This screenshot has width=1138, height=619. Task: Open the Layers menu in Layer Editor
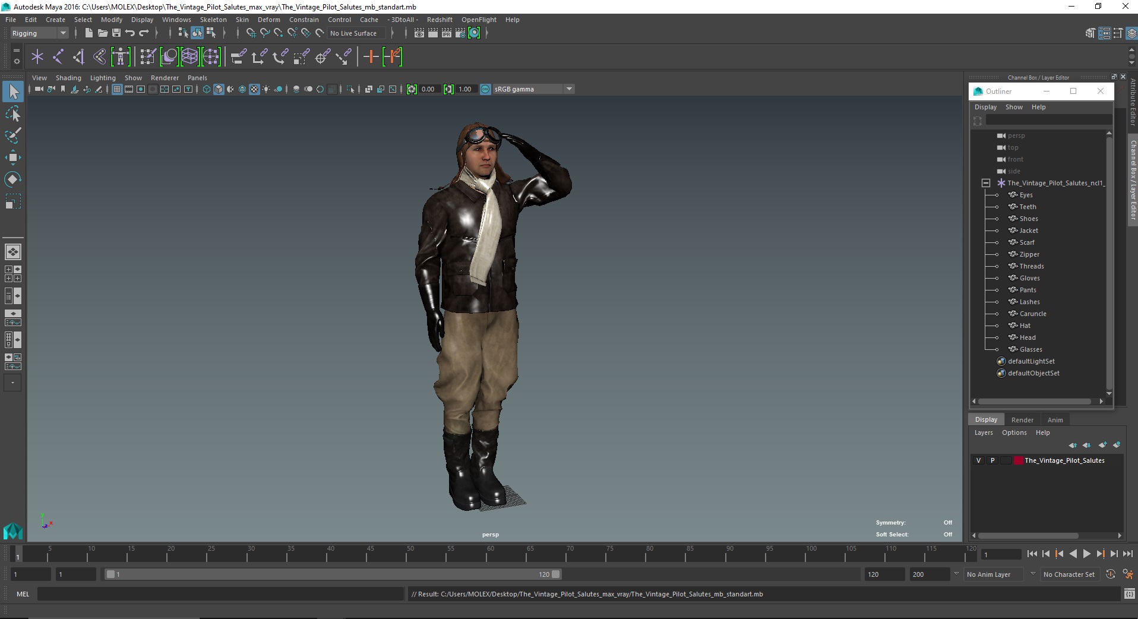[x=984, y=432]
